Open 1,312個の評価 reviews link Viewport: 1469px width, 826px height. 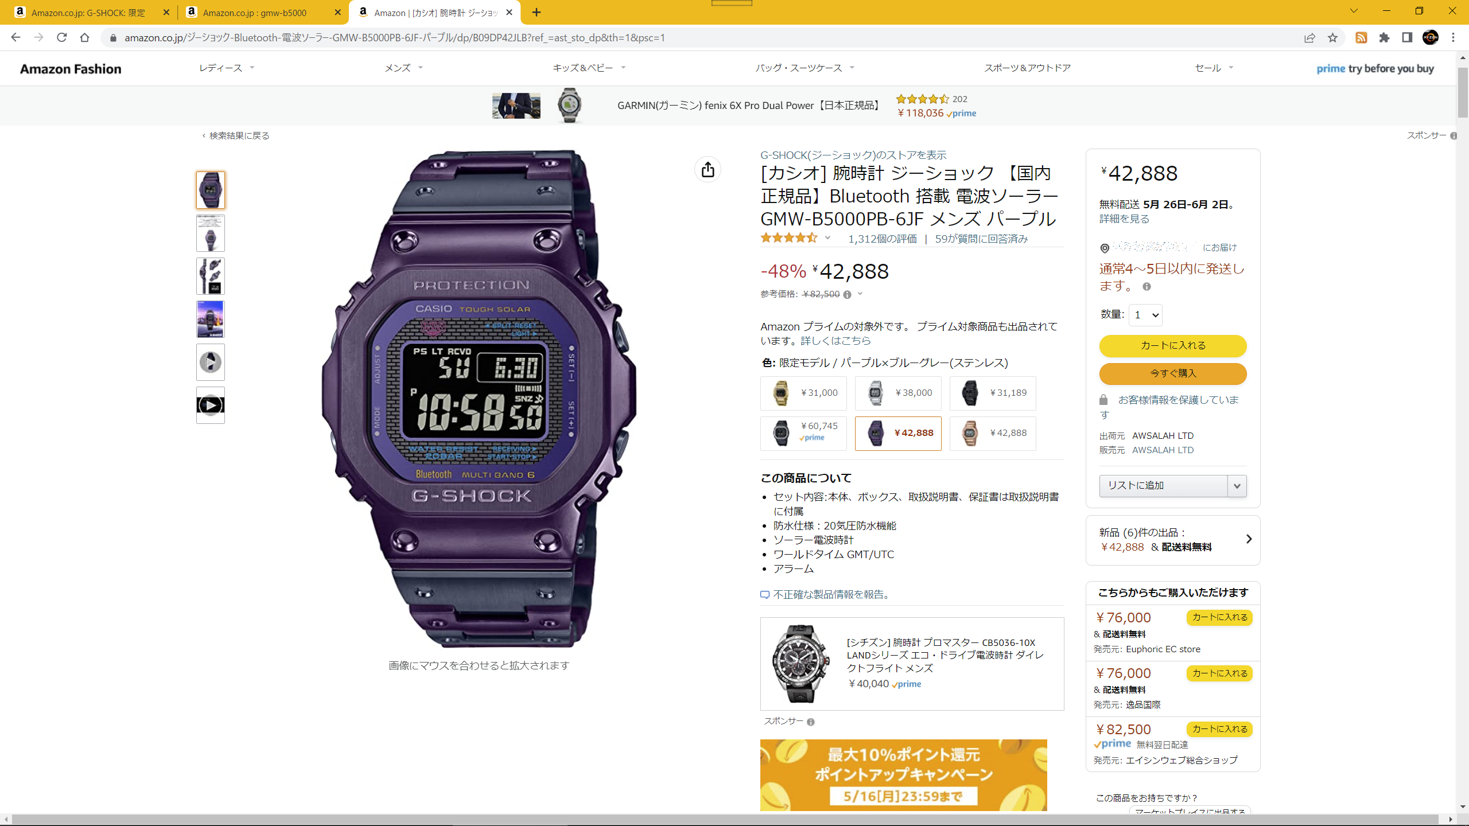883,239
